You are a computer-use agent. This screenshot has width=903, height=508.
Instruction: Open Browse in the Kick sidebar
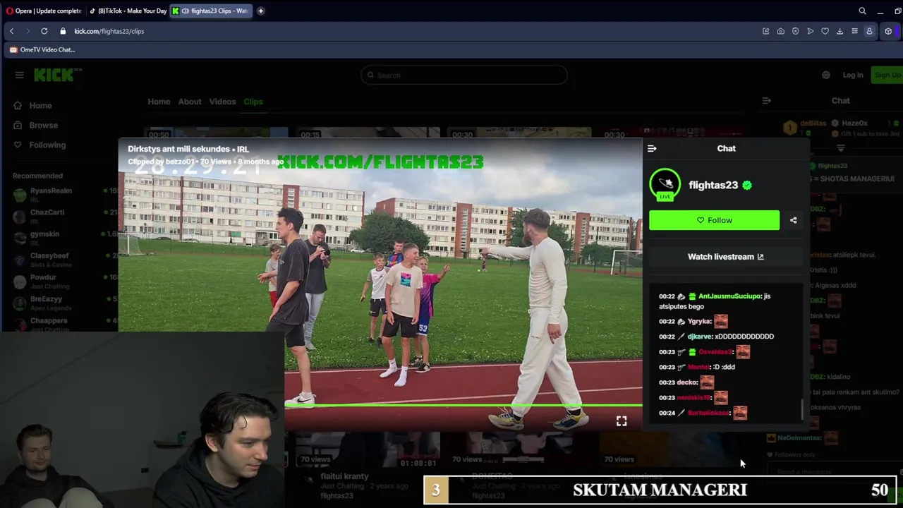pos(43,126)
